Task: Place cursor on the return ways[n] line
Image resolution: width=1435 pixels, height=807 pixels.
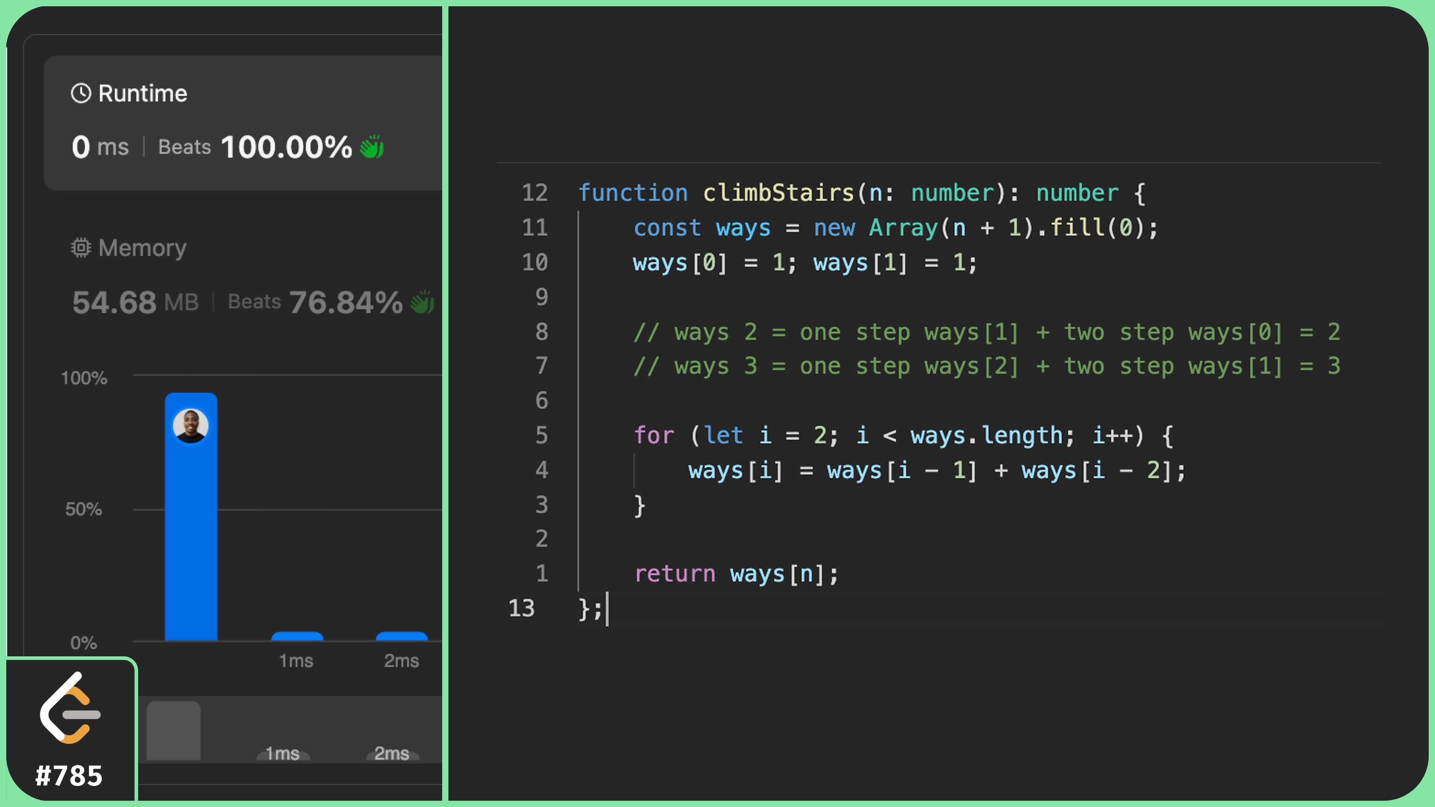Action: [735, 574]
